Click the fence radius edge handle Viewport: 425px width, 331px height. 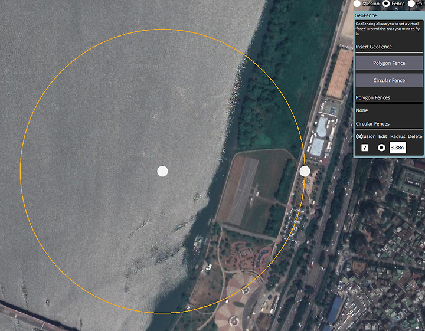click(x=305, y=171)
